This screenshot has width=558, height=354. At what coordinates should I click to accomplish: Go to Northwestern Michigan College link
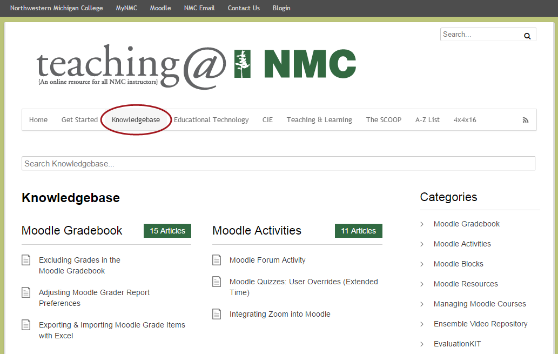[57, 8]
